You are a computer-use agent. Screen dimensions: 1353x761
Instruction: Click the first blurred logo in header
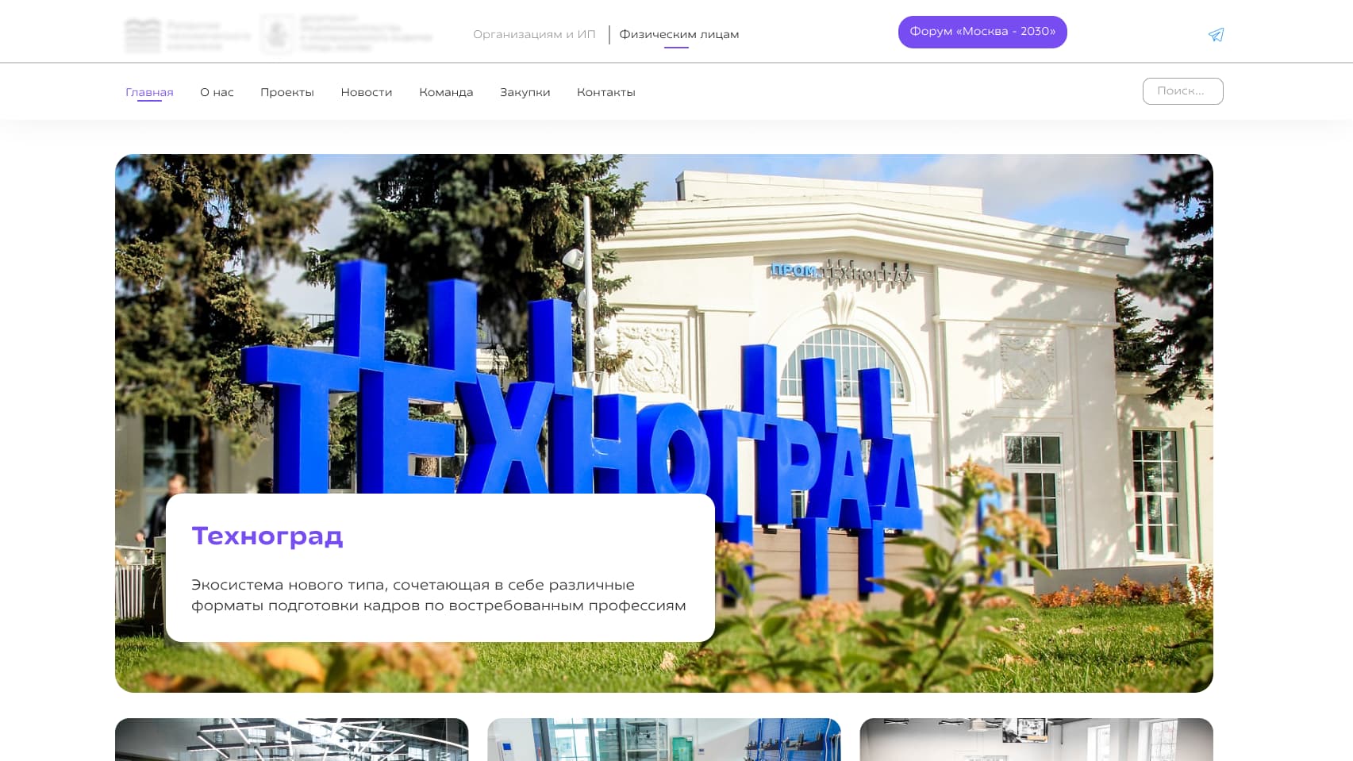coord(187,35)
